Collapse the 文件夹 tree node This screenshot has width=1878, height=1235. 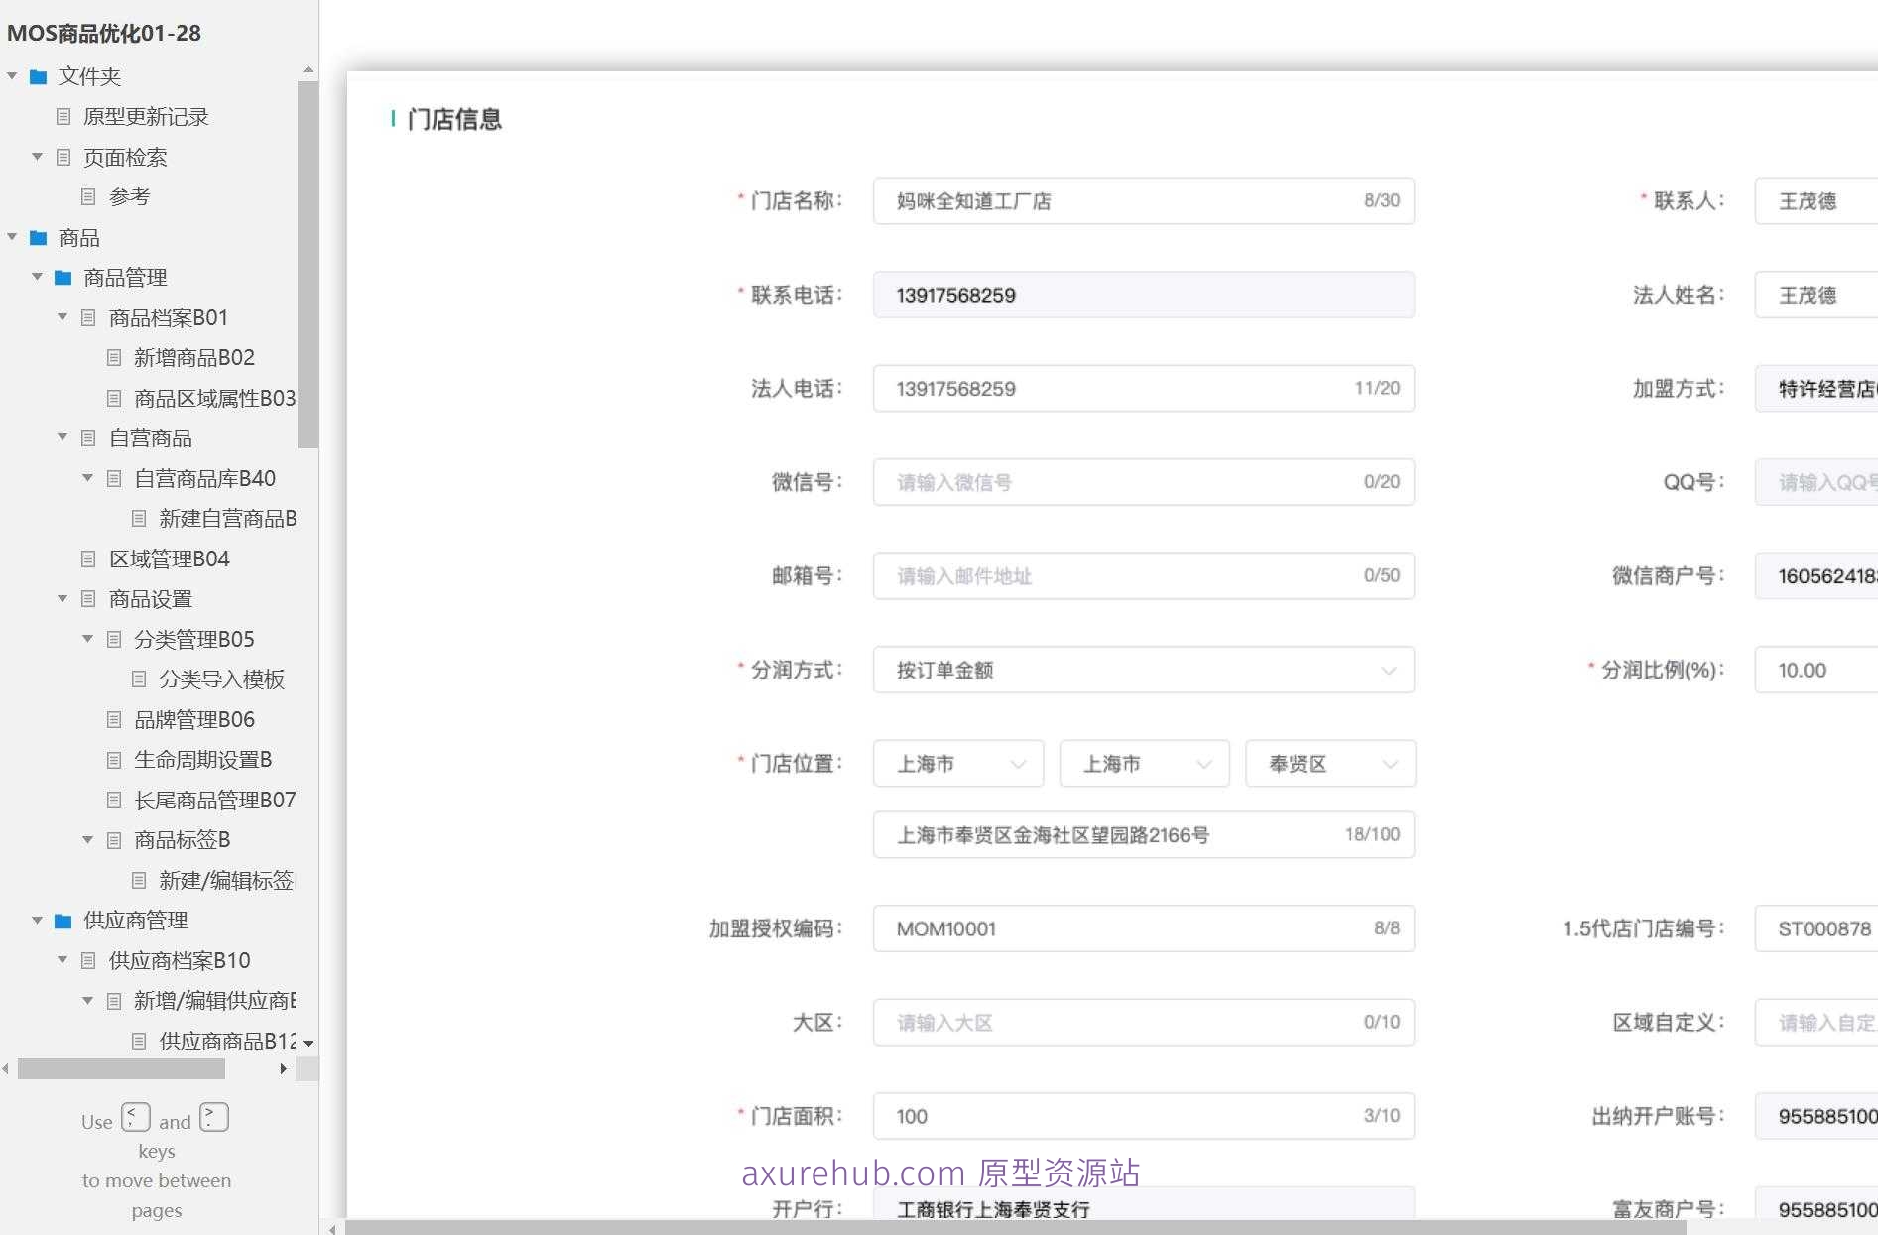(x=11, y=76)
